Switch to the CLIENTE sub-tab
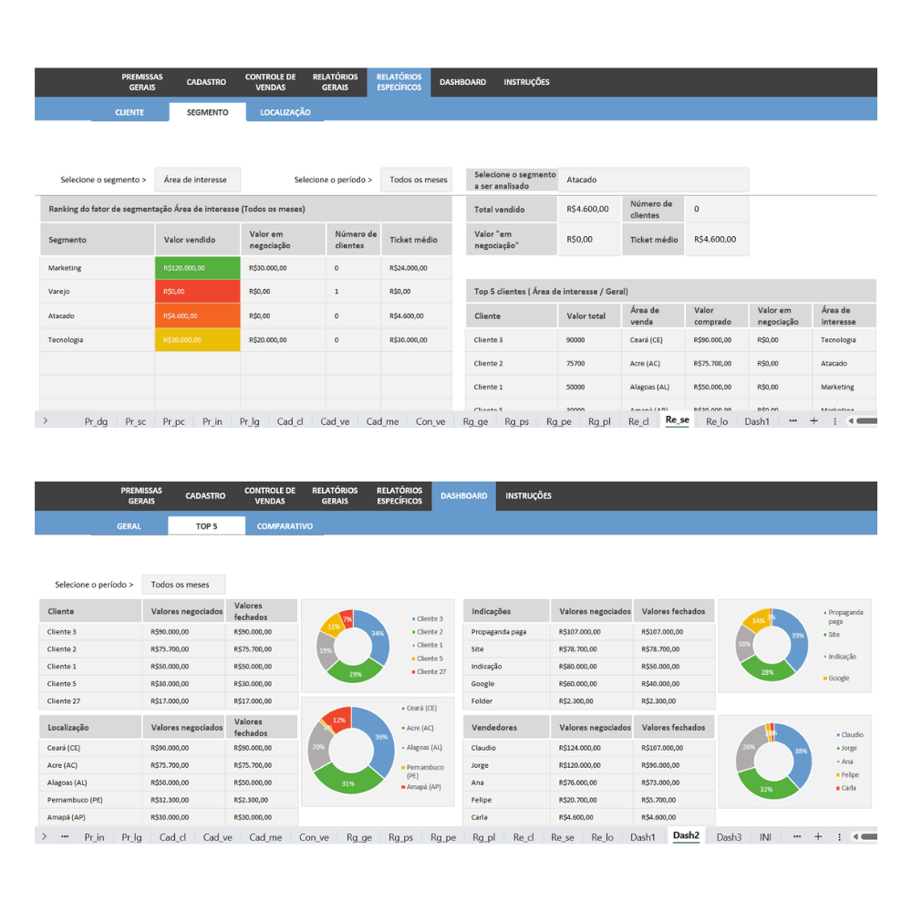This screenshot has height=912, width=912. pos(130,111)
